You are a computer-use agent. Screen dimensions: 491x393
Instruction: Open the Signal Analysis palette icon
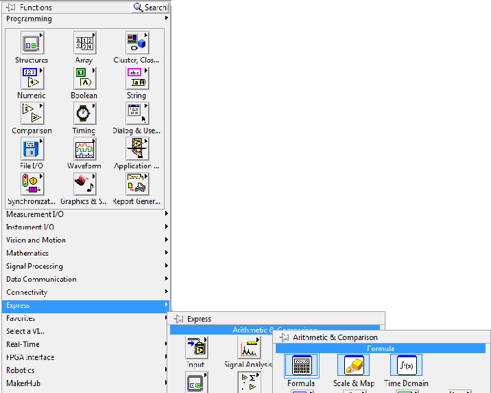(x=249, y=348)
